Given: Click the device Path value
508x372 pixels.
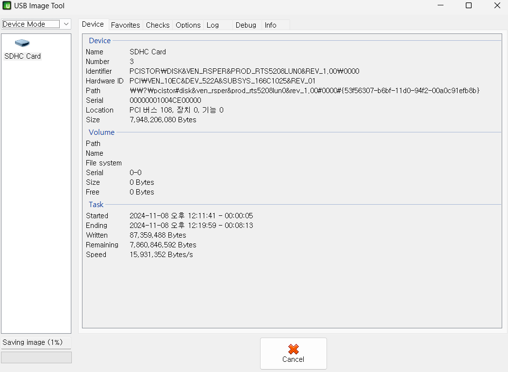Looking at the screenshot, I should click(305, 91).
